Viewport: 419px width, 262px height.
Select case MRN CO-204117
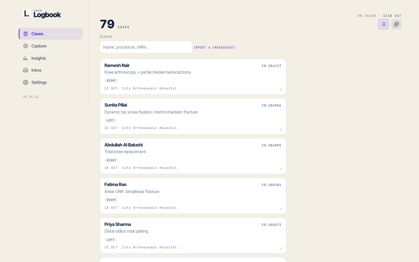(x=271, y=66)
